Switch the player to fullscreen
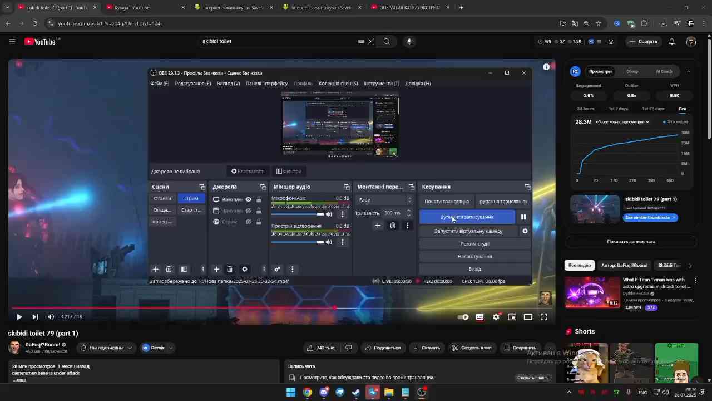Viewport: 712px width, 401px height. [x=543, y=316]
